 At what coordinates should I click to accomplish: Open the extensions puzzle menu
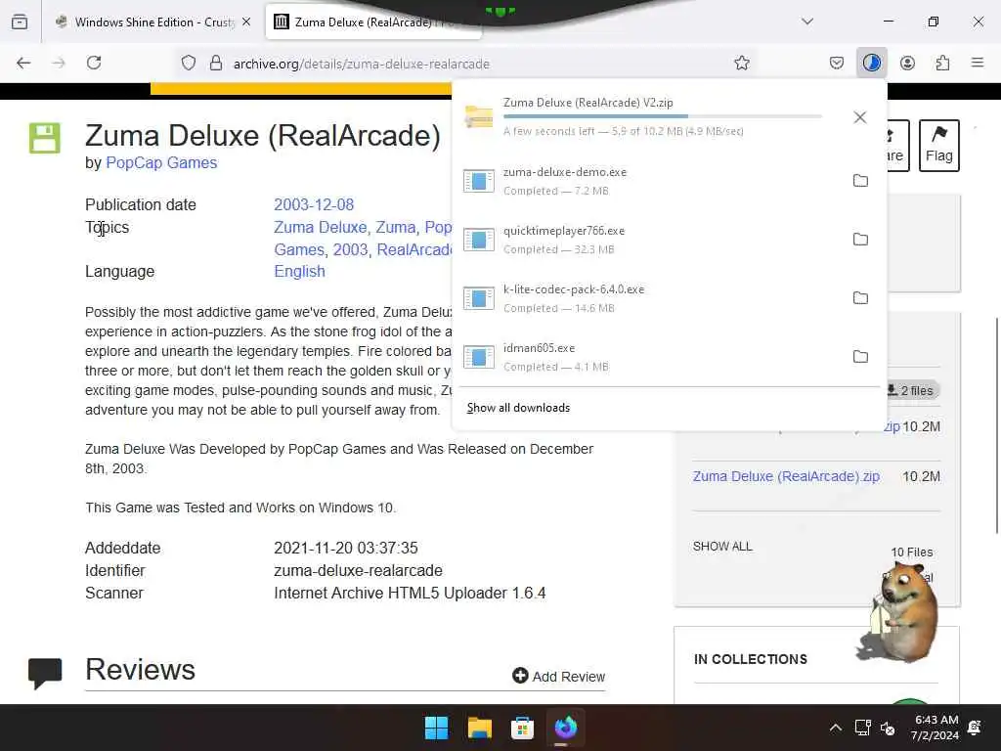942,63
